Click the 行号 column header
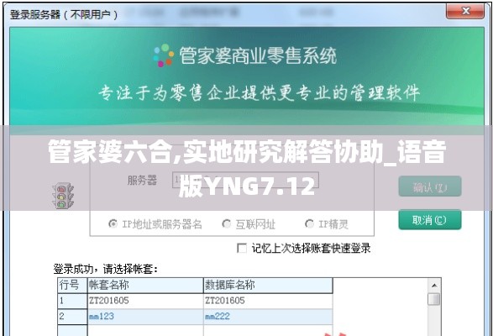Viewport: 493px width, 336px height. coord(72,286)
